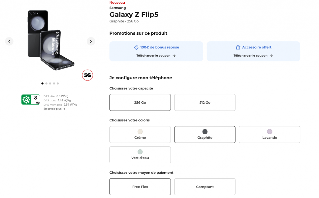This screenshot has height=198, width=319.
Task: Select the 512 Go capacity option
Action: coord(205,102)
